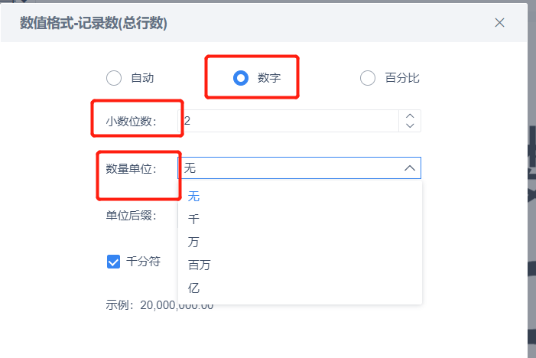Click the 千分符 label text
The image size is (536, 358).
coord(143,262)
